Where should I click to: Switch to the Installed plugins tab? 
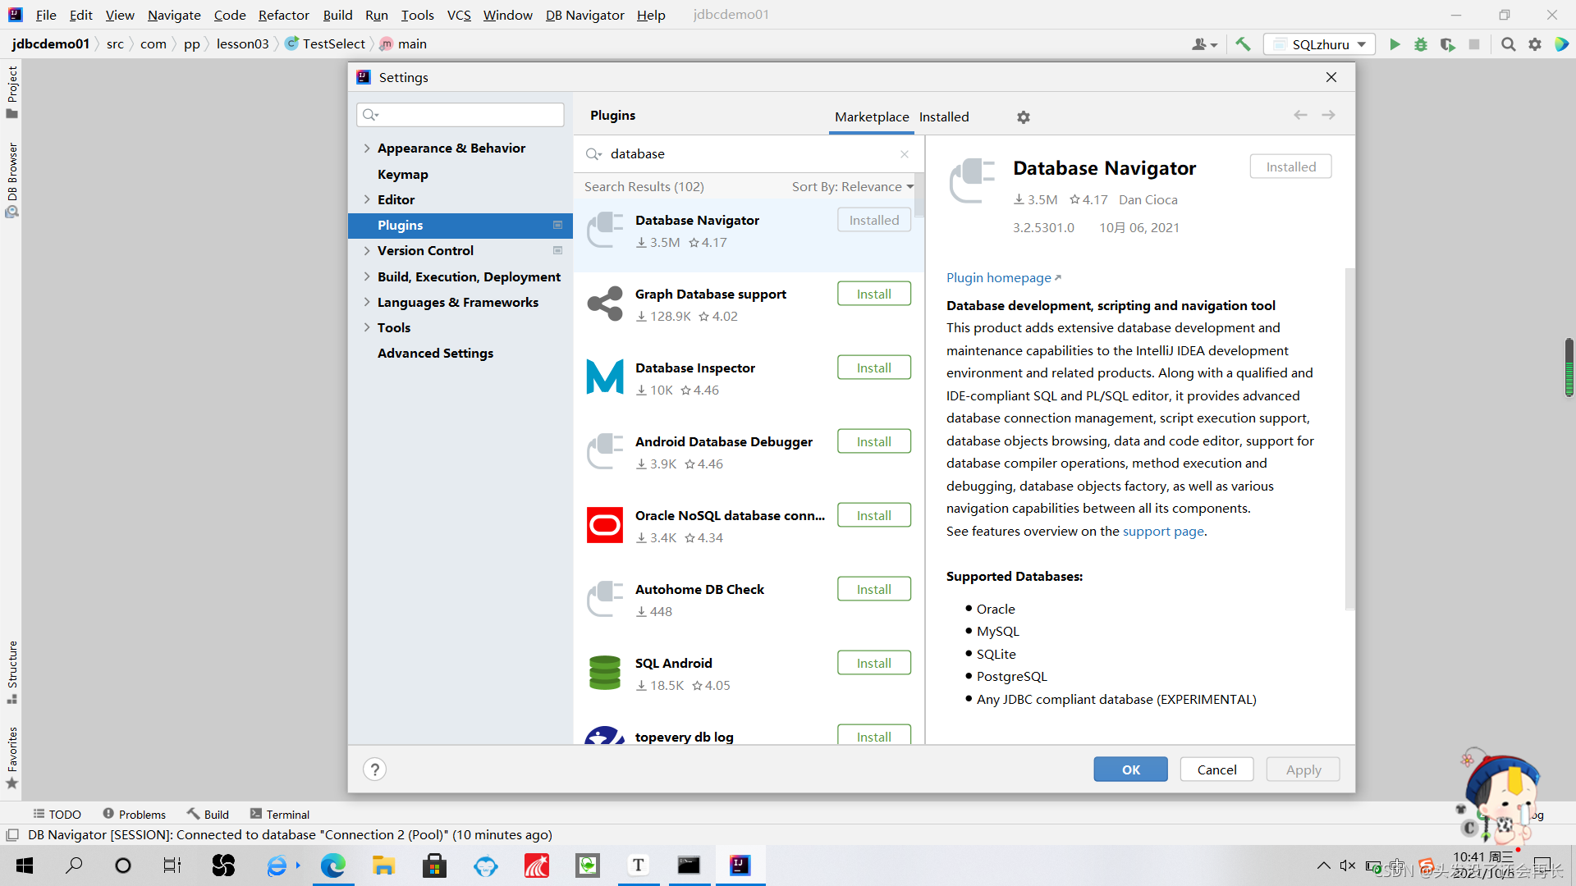(943, 117)
